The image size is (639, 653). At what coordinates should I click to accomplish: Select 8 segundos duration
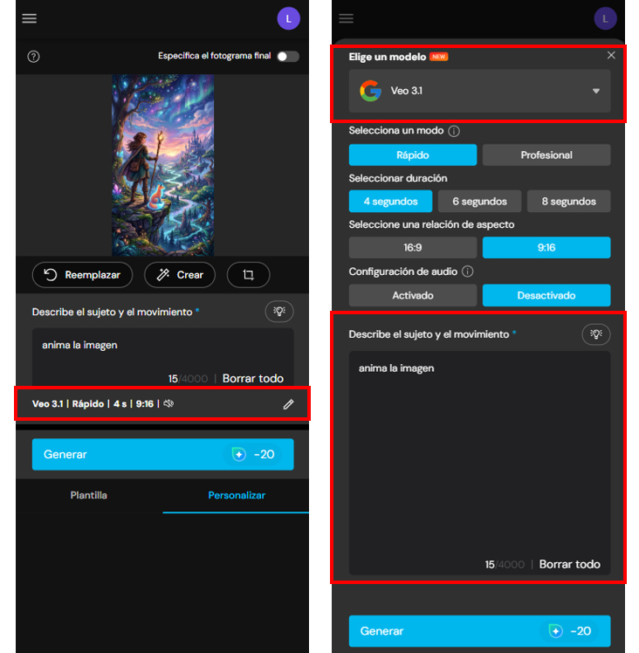pyautogui.click(x=568, y=201)
